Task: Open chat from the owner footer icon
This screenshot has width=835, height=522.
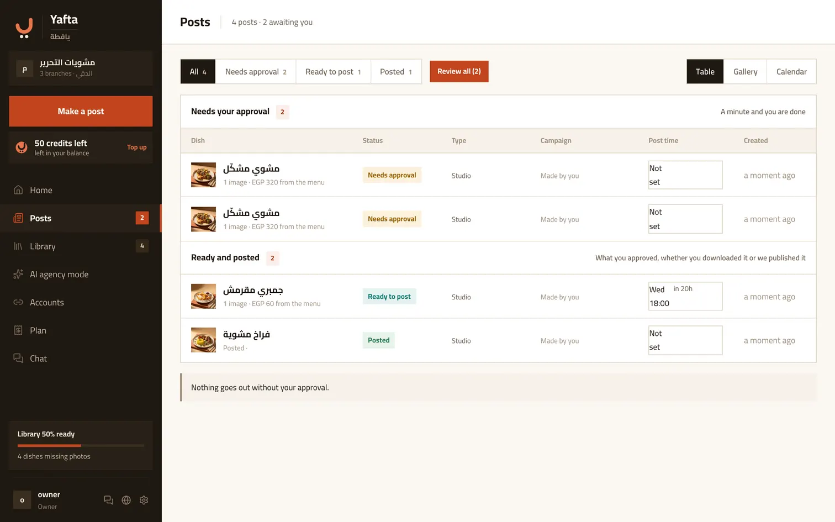Action: tap(109, 500)
